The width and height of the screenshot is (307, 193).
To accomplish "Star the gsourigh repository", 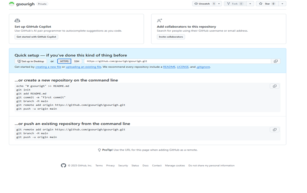I will [x=267, y=4].
